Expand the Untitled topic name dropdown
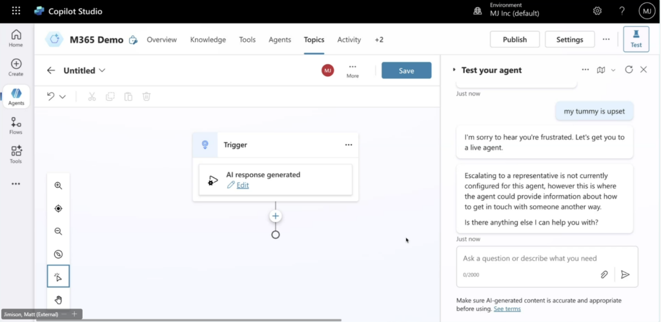Screen dimensions: 661x322 102,70
